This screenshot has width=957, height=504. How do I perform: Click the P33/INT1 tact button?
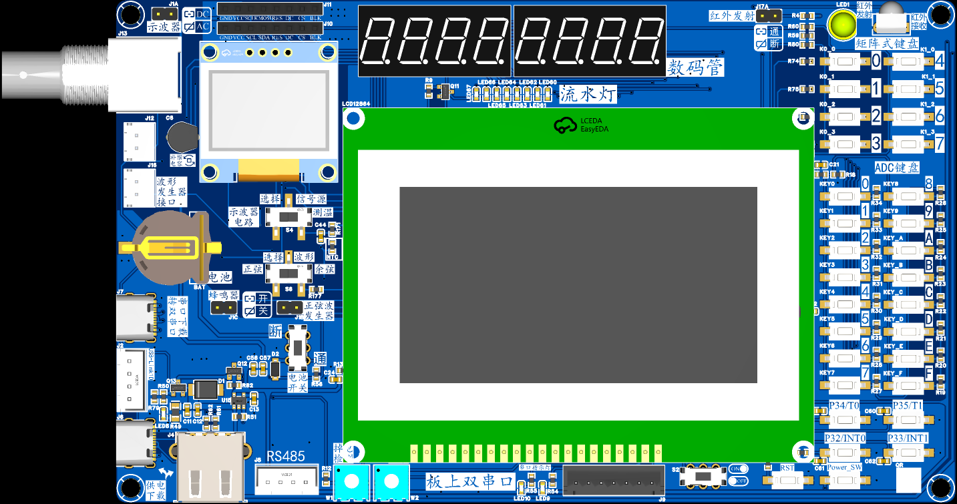(x=908, y=454)
